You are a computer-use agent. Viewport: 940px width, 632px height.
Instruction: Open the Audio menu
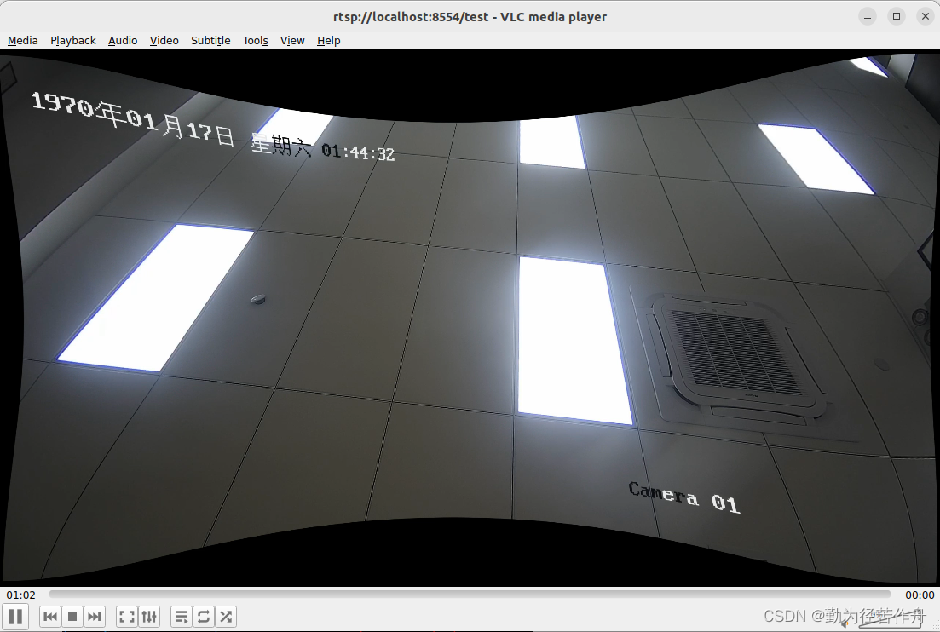click(x=122, y=40)
